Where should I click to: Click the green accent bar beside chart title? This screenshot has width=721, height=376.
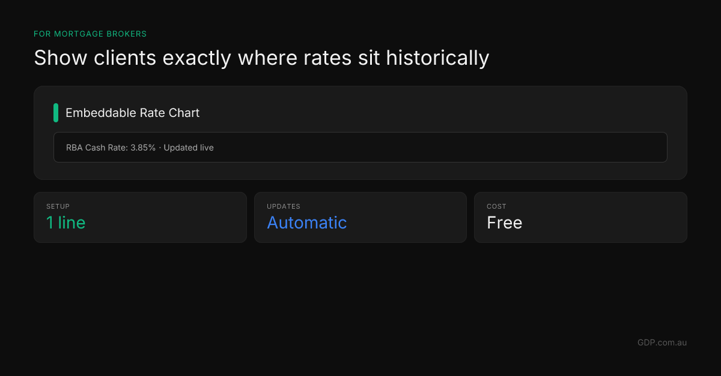(56, 113)
